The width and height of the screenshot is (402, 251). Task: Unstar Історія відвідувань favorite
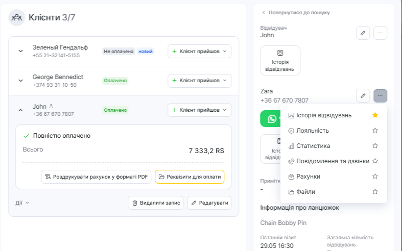(375, 115)
